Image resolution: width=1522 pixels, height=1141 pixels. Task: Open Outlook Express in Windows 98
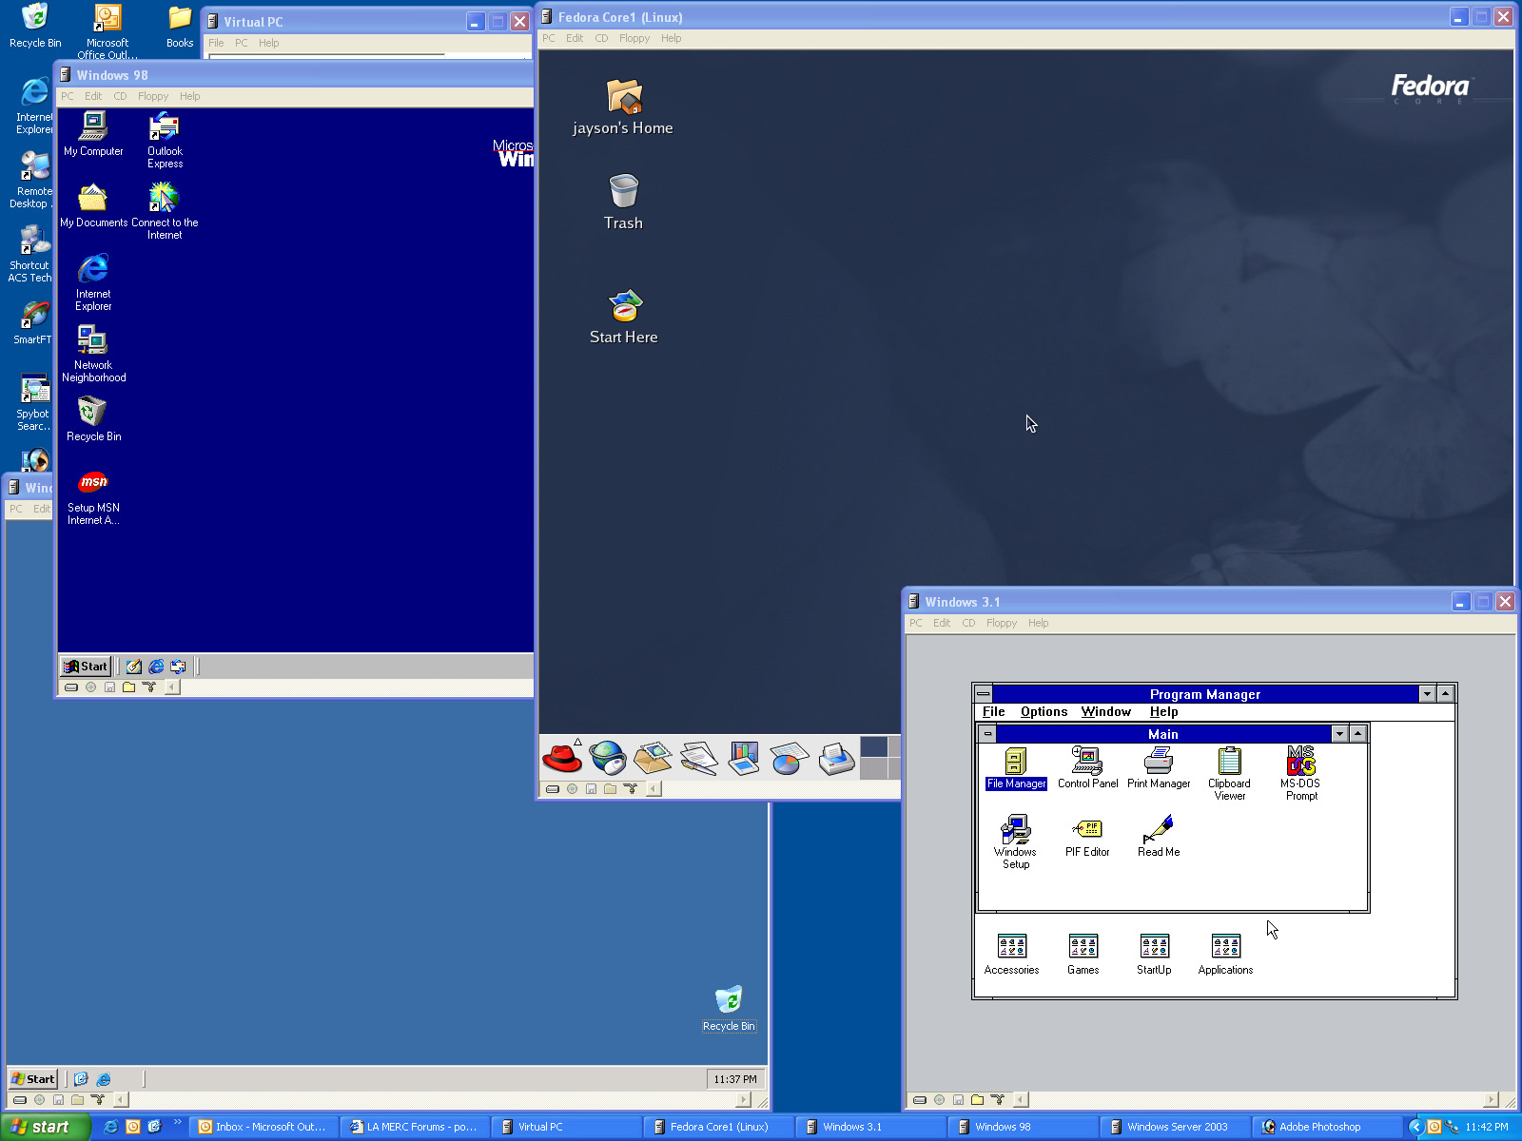[x=165, y=140]
